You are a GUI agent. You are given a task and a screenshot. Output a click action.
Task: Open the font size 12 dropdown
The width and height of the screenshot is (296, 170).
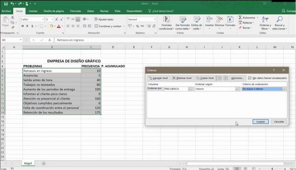(x=52, y=19)
